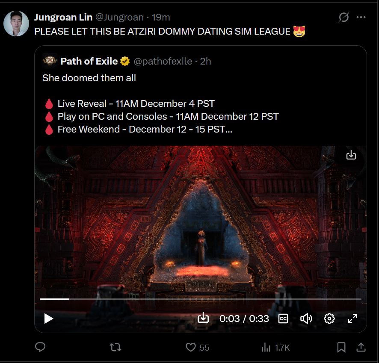
Task: Play the video
Action: click(x=49, y=319)
